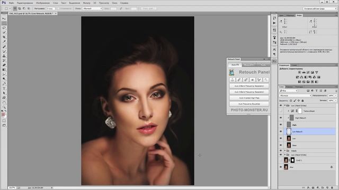Show the hidden layer with the black mask
339x190 pixels.
(281, 160)
